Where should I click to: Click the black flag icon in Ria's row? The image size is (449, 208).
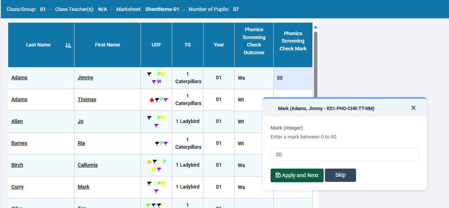(157, 144)
